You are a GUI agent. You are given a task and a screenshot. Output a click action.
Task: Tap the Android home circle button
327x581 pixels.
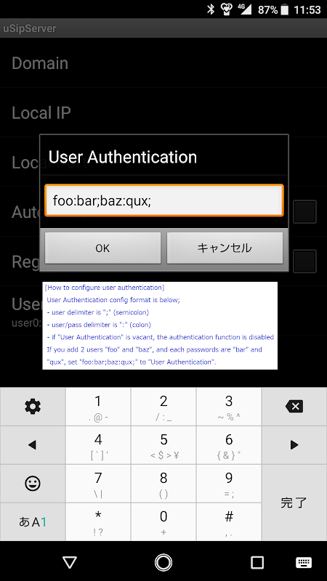pos(163,562)
